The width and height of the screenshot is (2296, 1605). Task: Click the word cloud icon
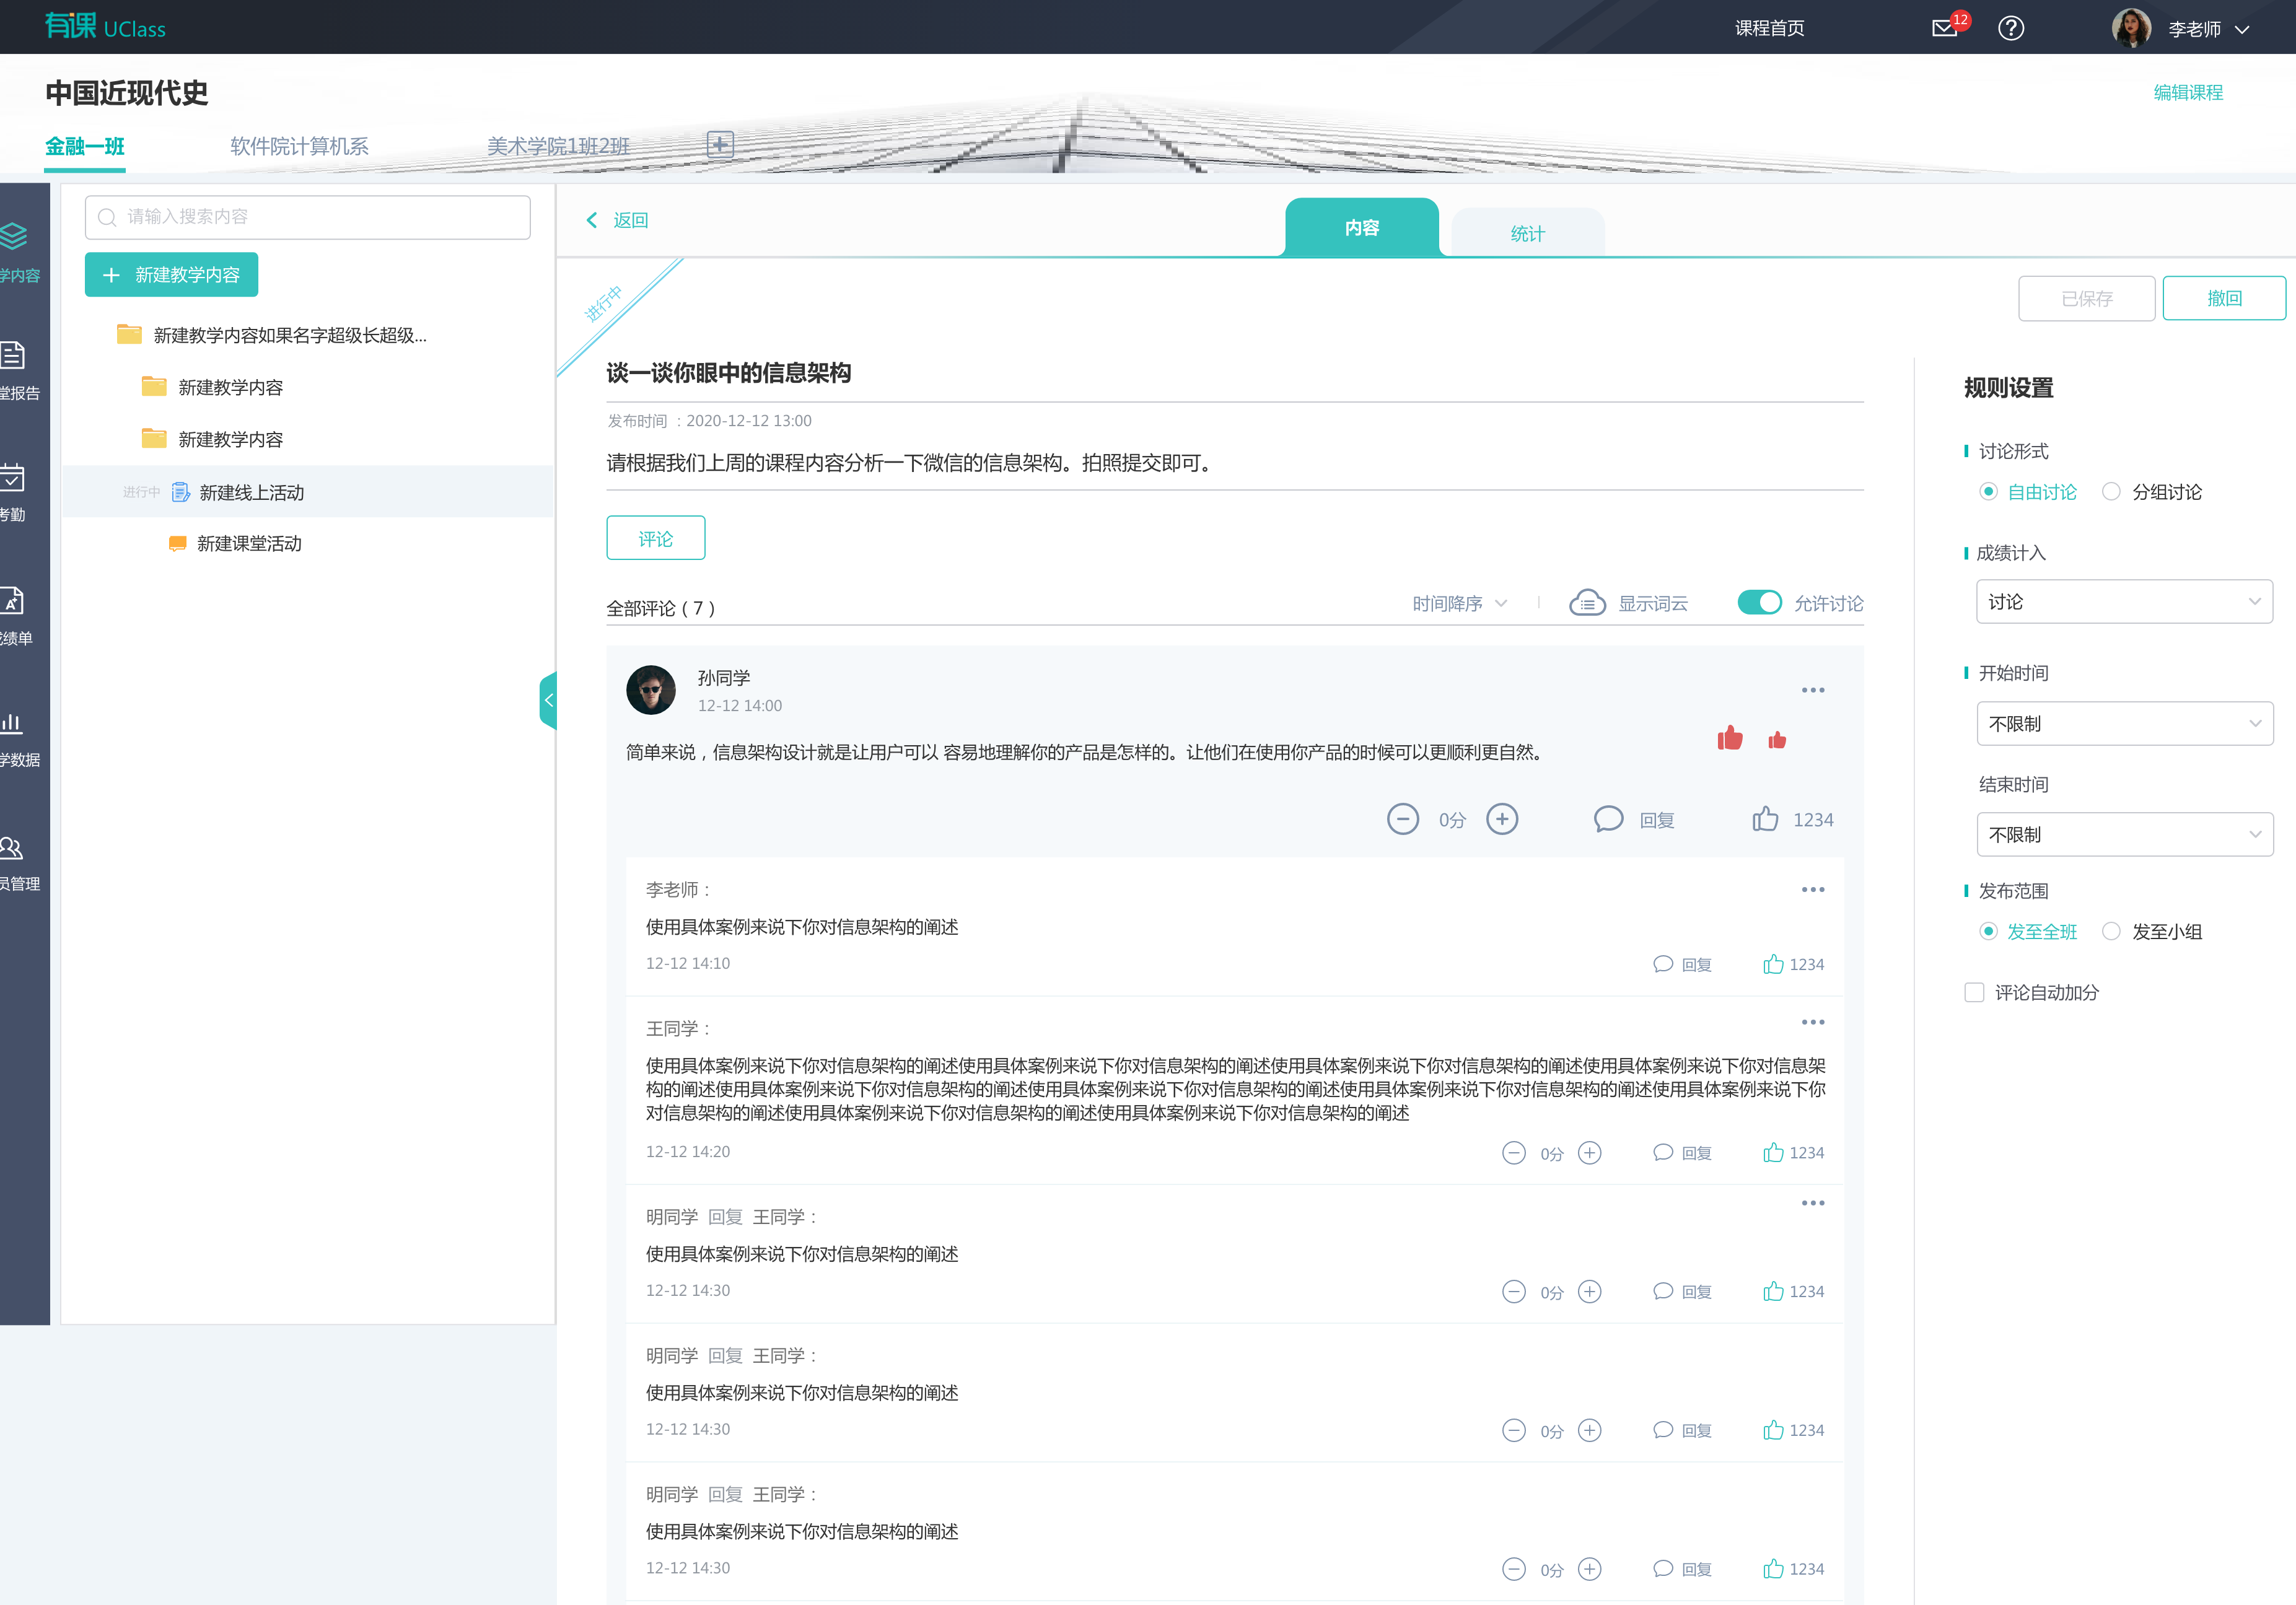pyautogui.click(x=1587, y=603)
